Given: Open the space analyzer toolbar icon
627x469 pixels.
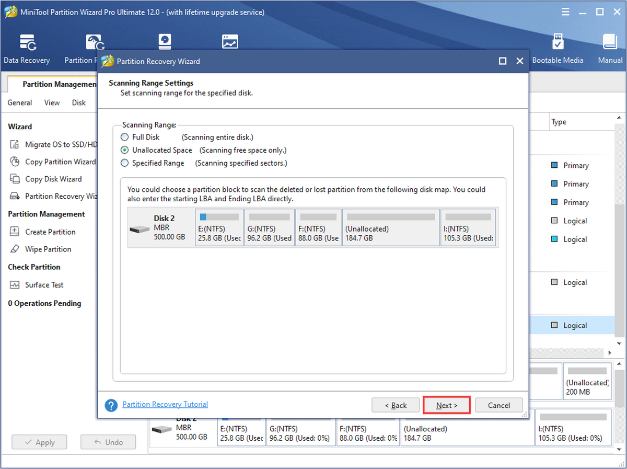Looking at the screenshot, I should coord(230,42).
